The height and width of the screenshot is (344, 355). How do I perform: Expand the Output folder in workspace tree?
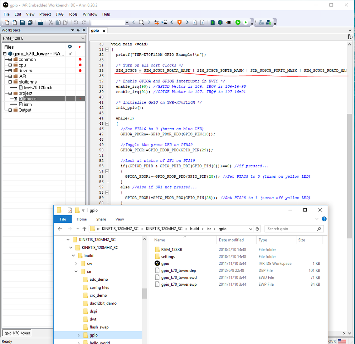pyautogui.click(x=10, y=110)
